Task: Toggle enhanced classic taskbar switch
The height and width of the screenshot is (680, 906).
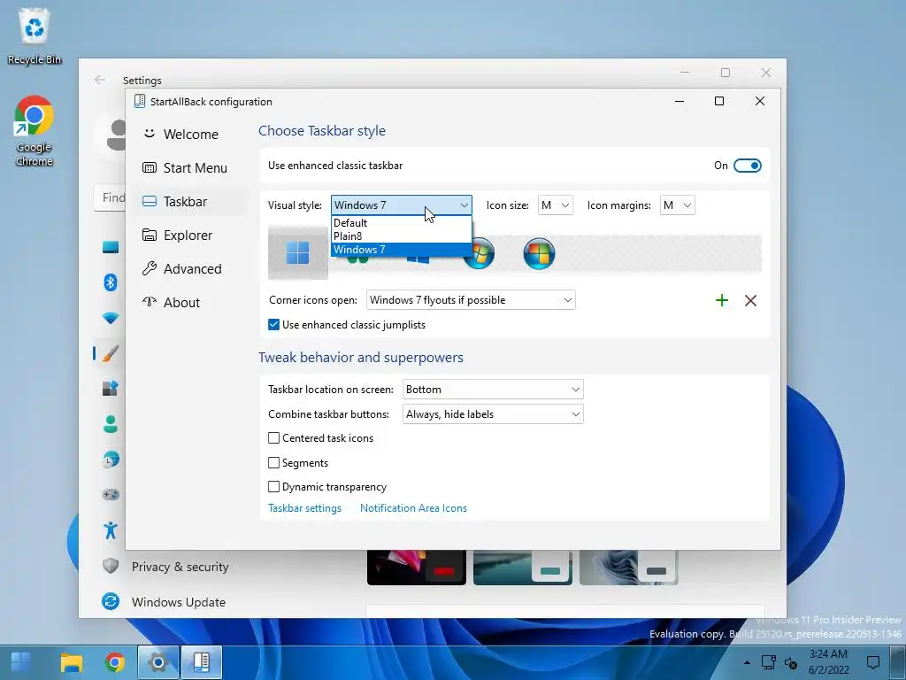Action: tap(747, 166)
